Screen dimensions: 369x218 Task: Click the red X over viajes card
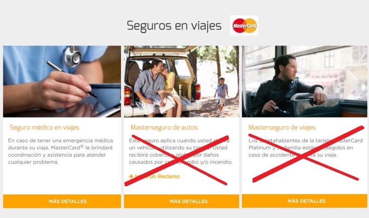click(x=306, y=154)
